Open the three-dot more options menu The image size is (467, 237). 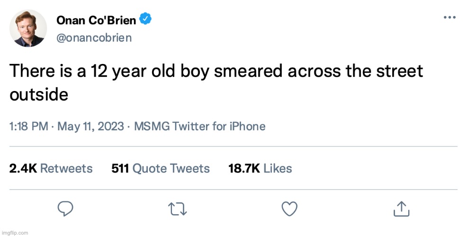point(449,17)
